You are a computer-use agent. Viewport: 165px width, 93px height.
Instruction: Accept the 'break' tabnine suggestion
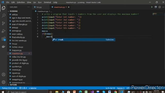pos(84,40)
